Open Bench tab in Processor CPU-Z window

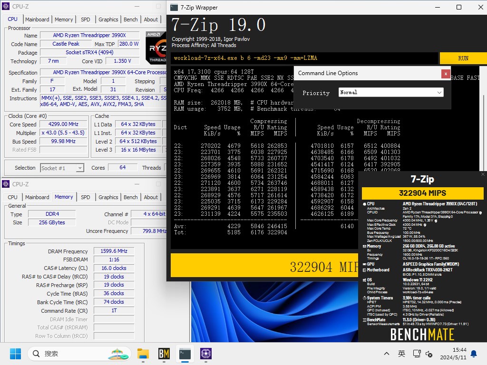pos(130,19)
